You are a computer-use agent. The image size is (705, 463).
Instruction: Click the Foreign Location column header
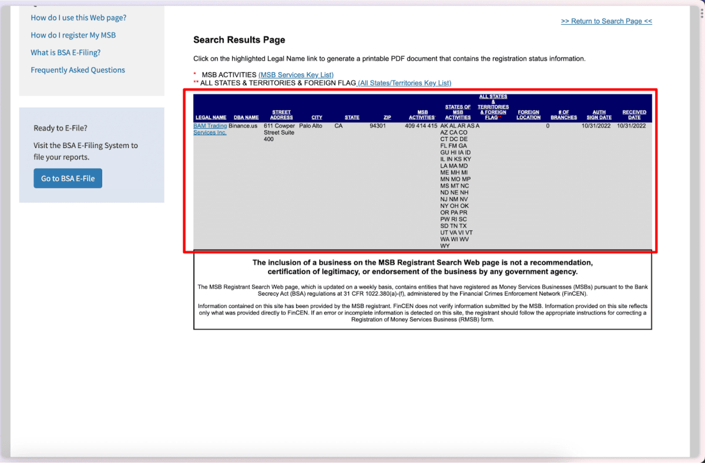529,115
